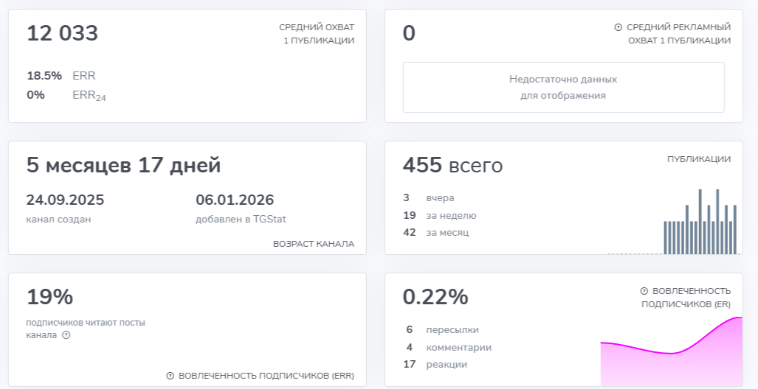Click the ERR24 label
The image size is (758, 389).
(89, 96)
